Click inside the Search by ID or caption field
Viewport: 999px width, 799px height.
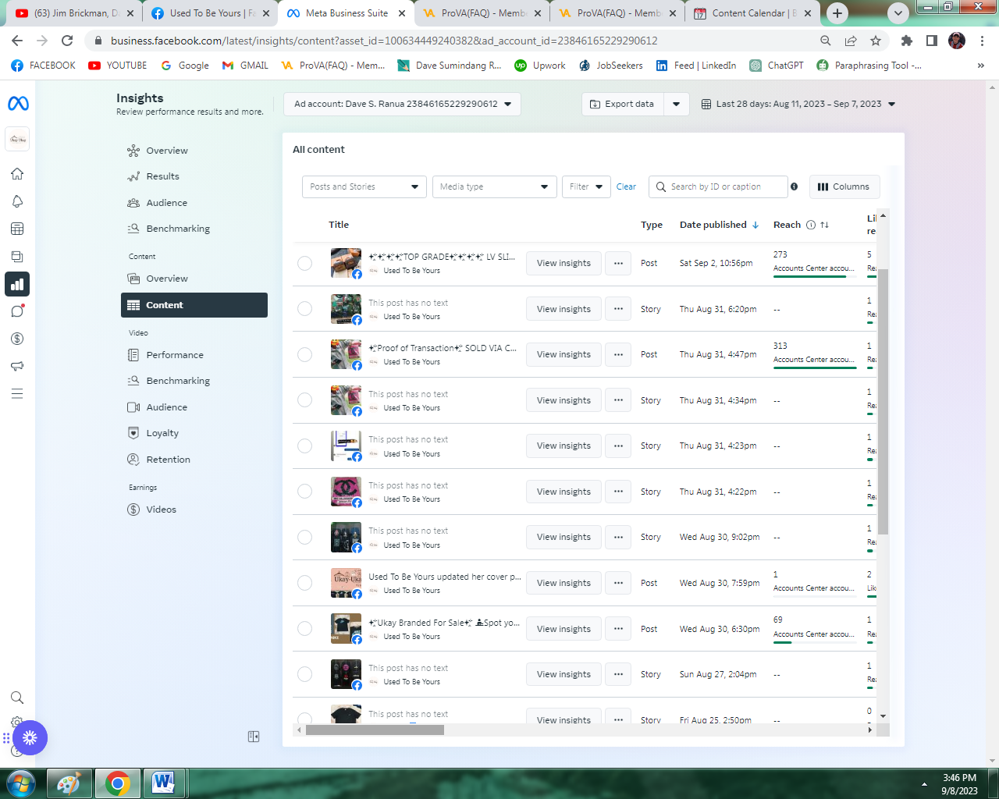point(718,186)
